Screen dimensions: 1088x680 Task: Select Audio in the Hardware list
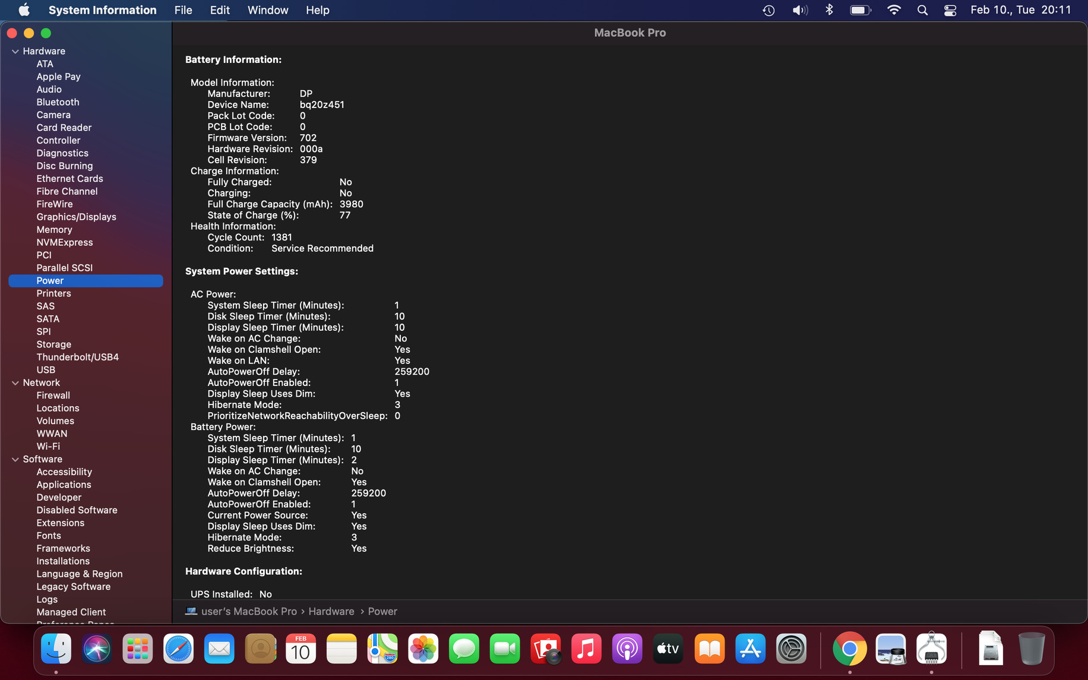[x=49, y=90]
